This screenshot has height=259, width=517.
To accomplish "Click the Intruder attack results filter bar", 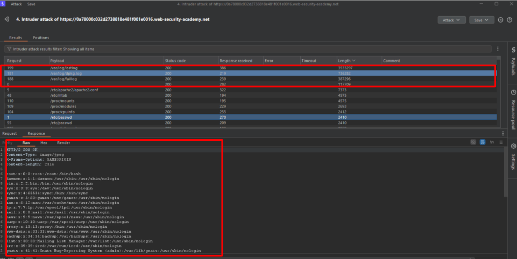I will point(247,48).
